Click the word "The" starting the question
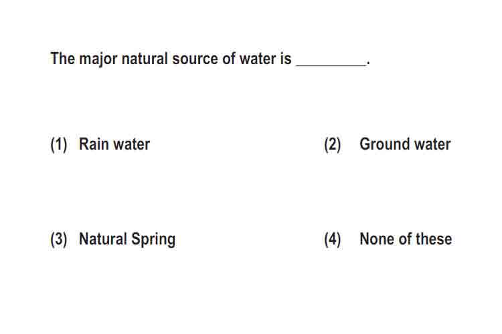Screen dimensions: 502x334 [63, 59]
